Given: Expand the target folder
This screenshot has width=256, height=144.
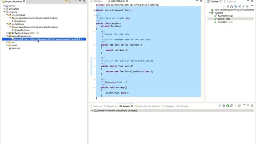Looking at the screenshot, I should point(7,45).
